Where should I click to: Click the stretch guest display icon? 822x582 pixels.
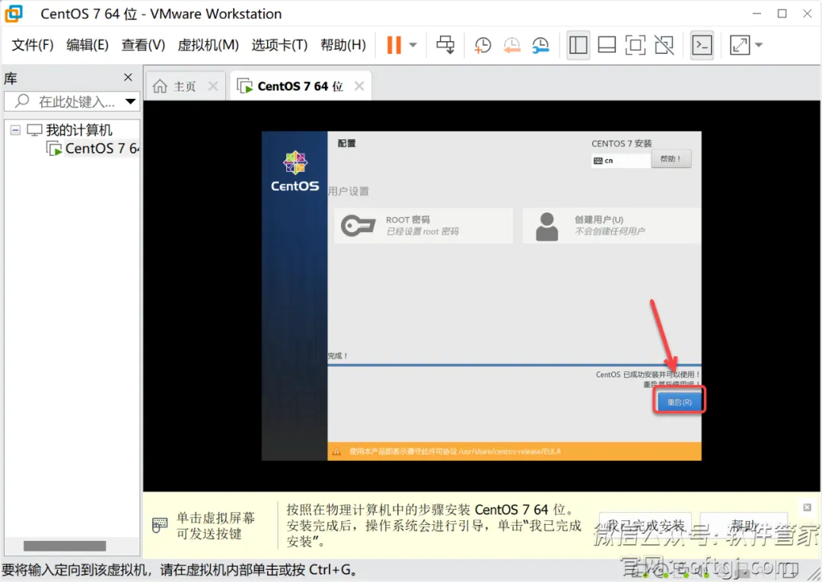[x=740, y=45]
